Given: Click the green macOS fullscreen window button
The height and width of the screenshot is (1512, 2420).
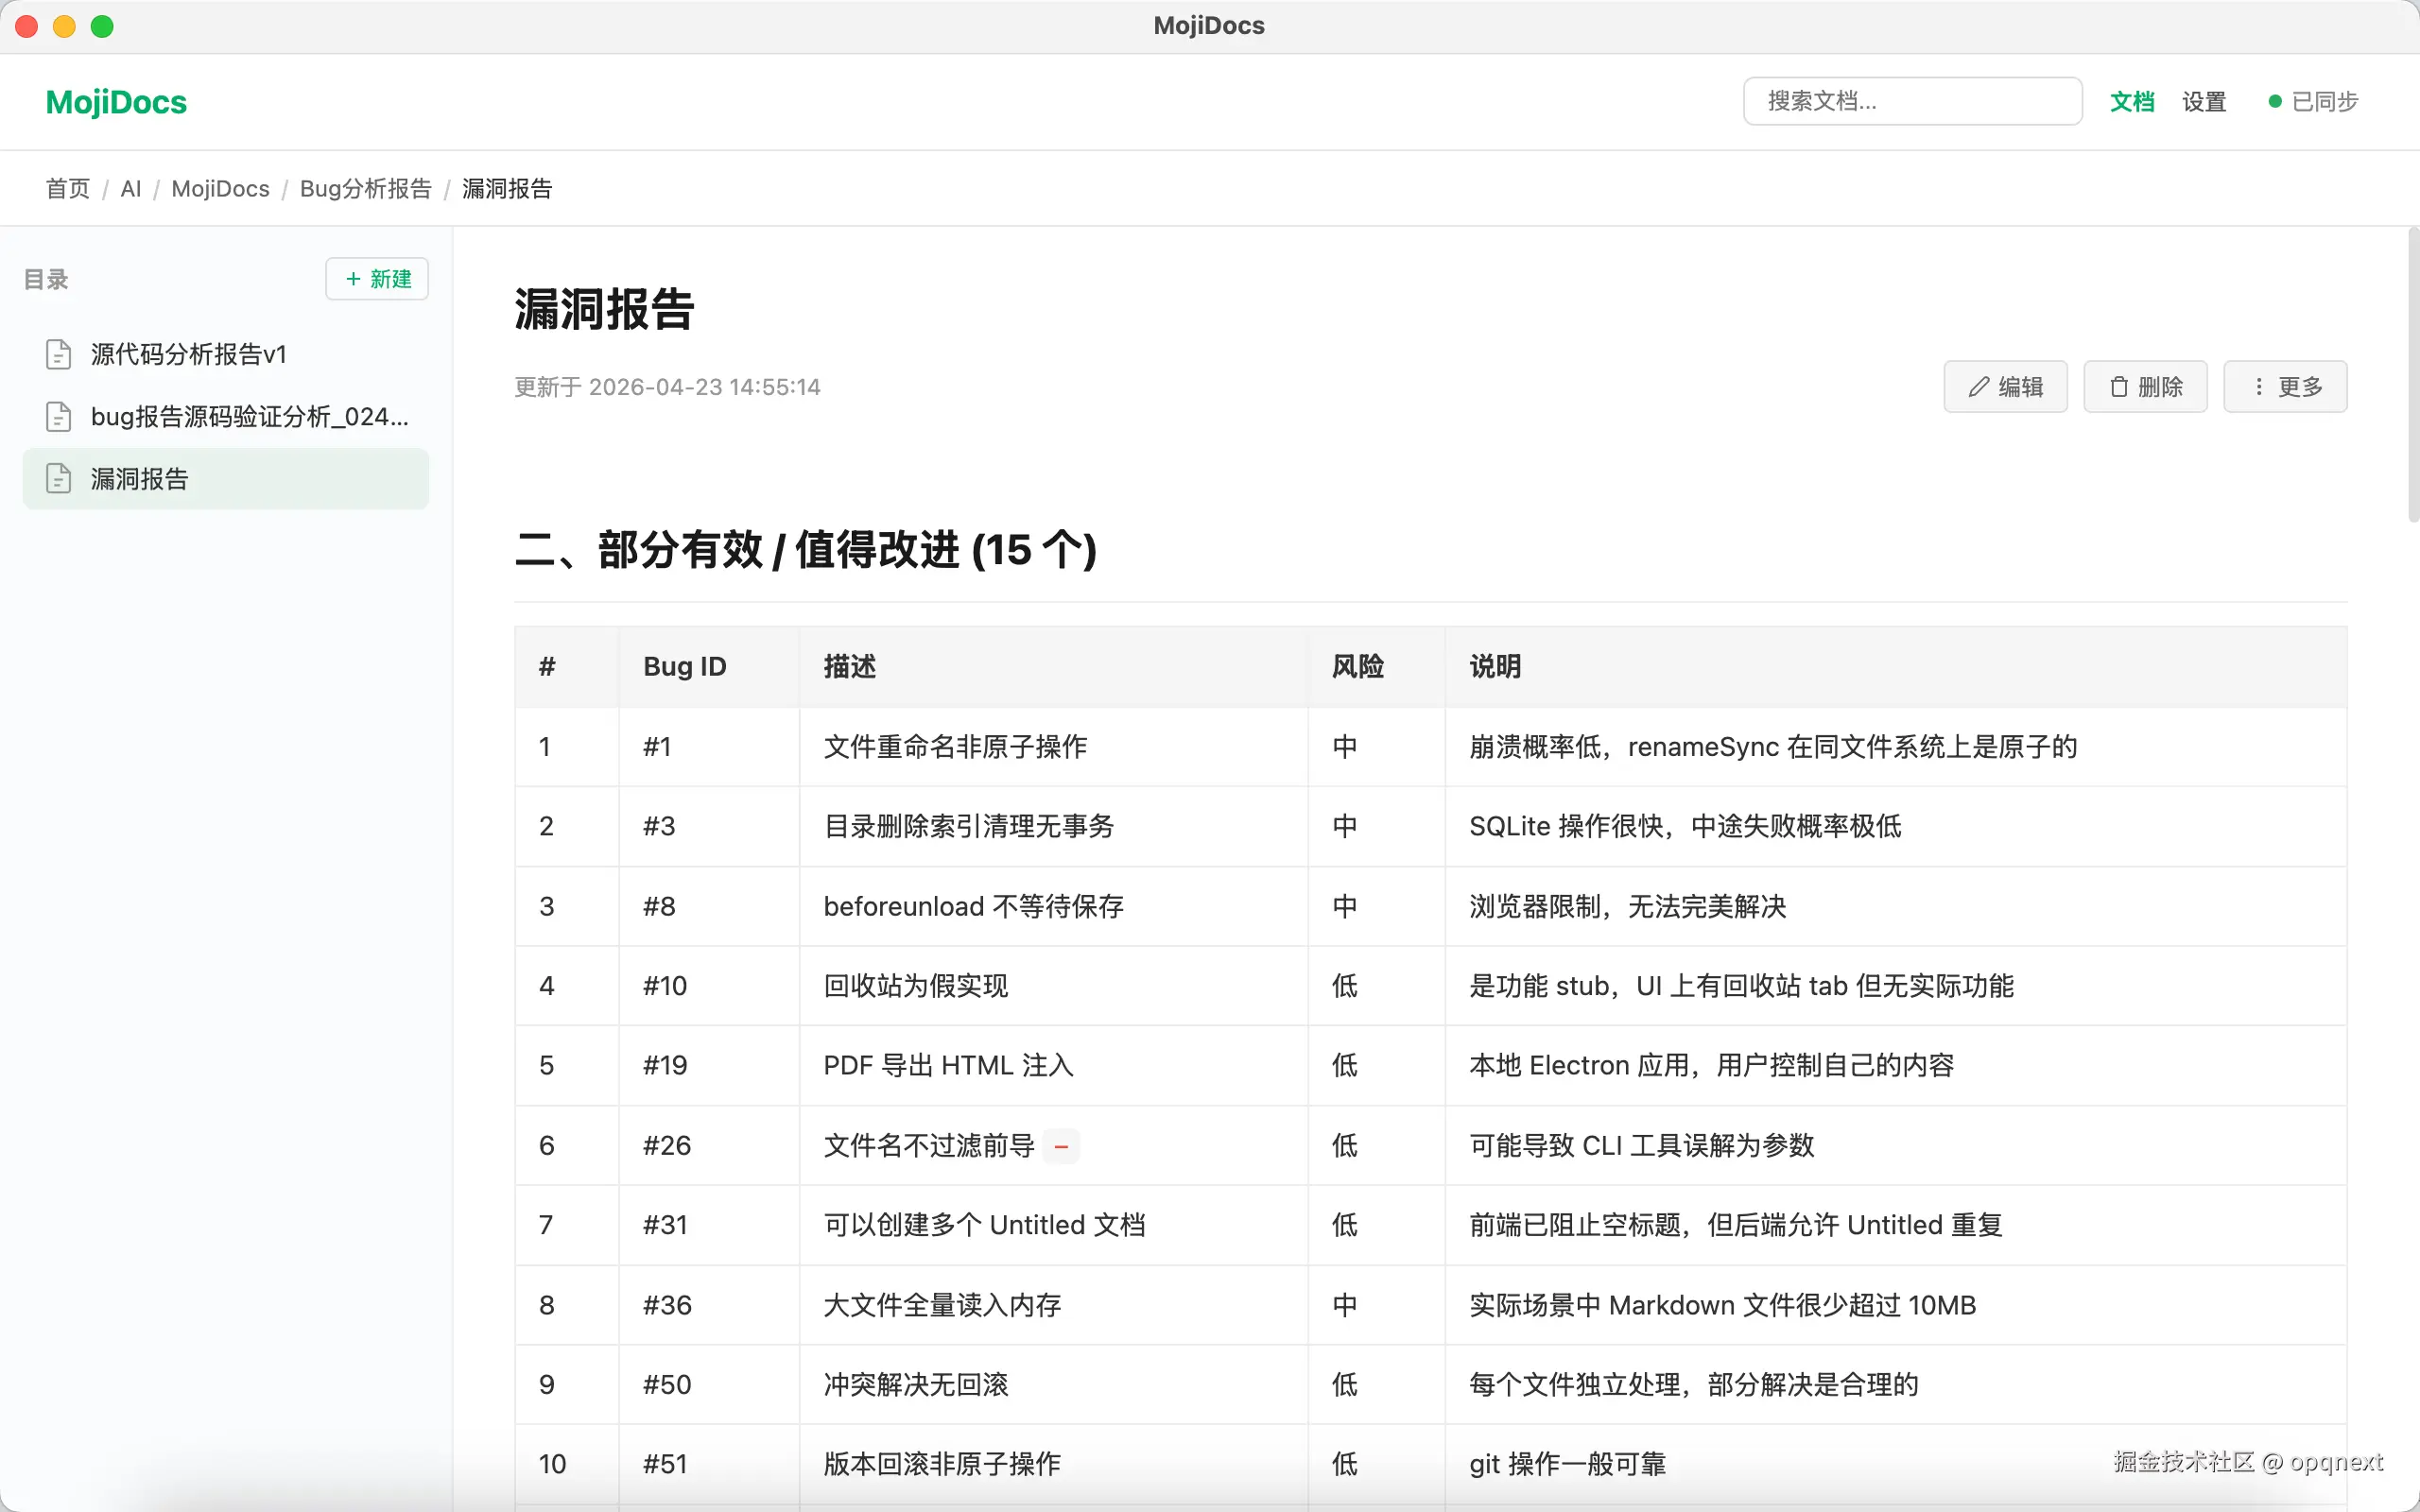Looking at the screenshot, I should [x=102, y=26].
